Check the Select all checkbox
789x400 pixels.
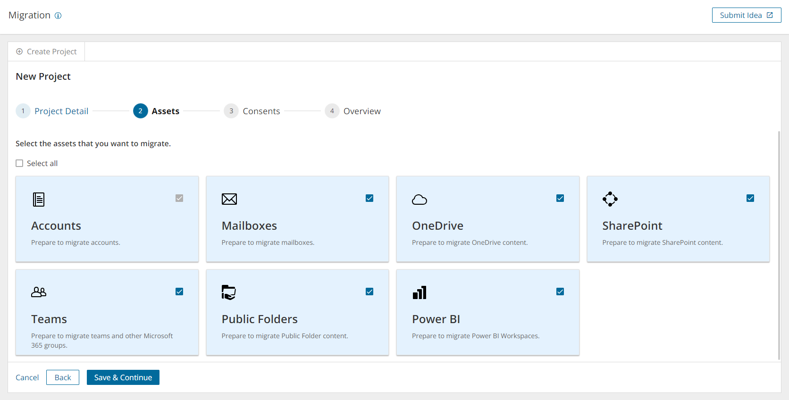pos(19,163)
